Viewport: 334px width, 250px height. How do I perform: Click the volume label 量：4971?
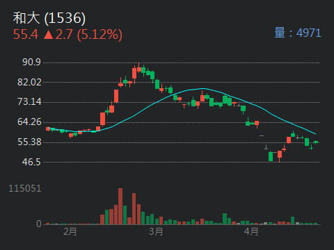[x=298, y=33]
